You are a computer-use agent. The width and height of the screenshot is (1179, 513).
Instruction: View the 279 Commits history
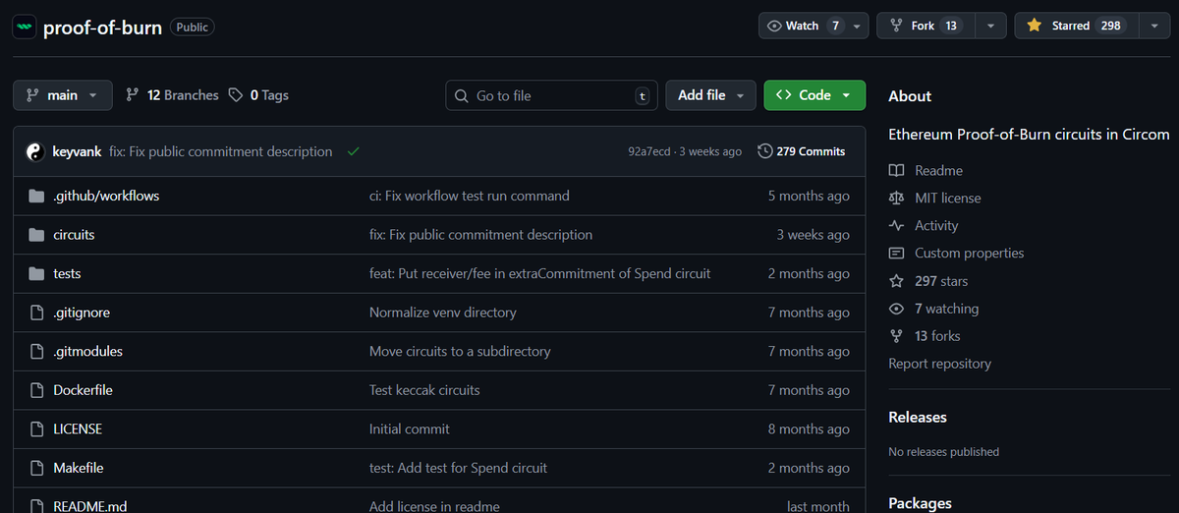(x=801, y=151)
